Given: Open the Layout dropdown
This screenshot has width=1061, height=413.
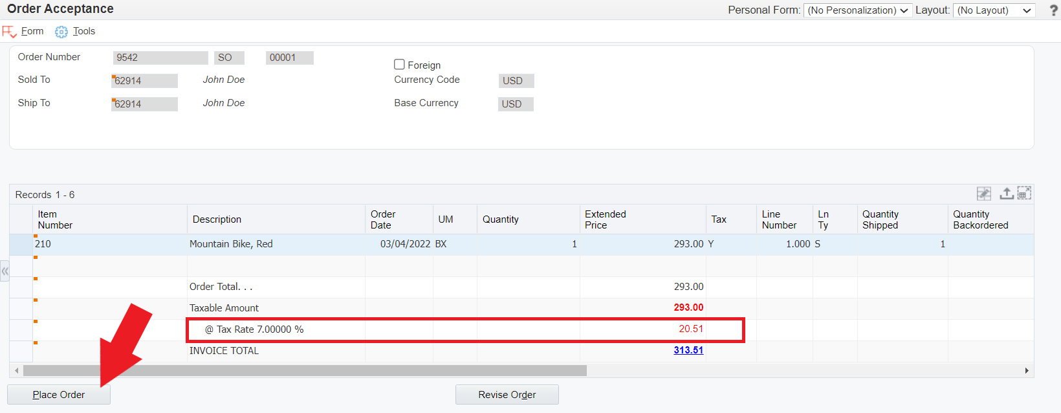Looking at the screenshot, I should 994,10.
